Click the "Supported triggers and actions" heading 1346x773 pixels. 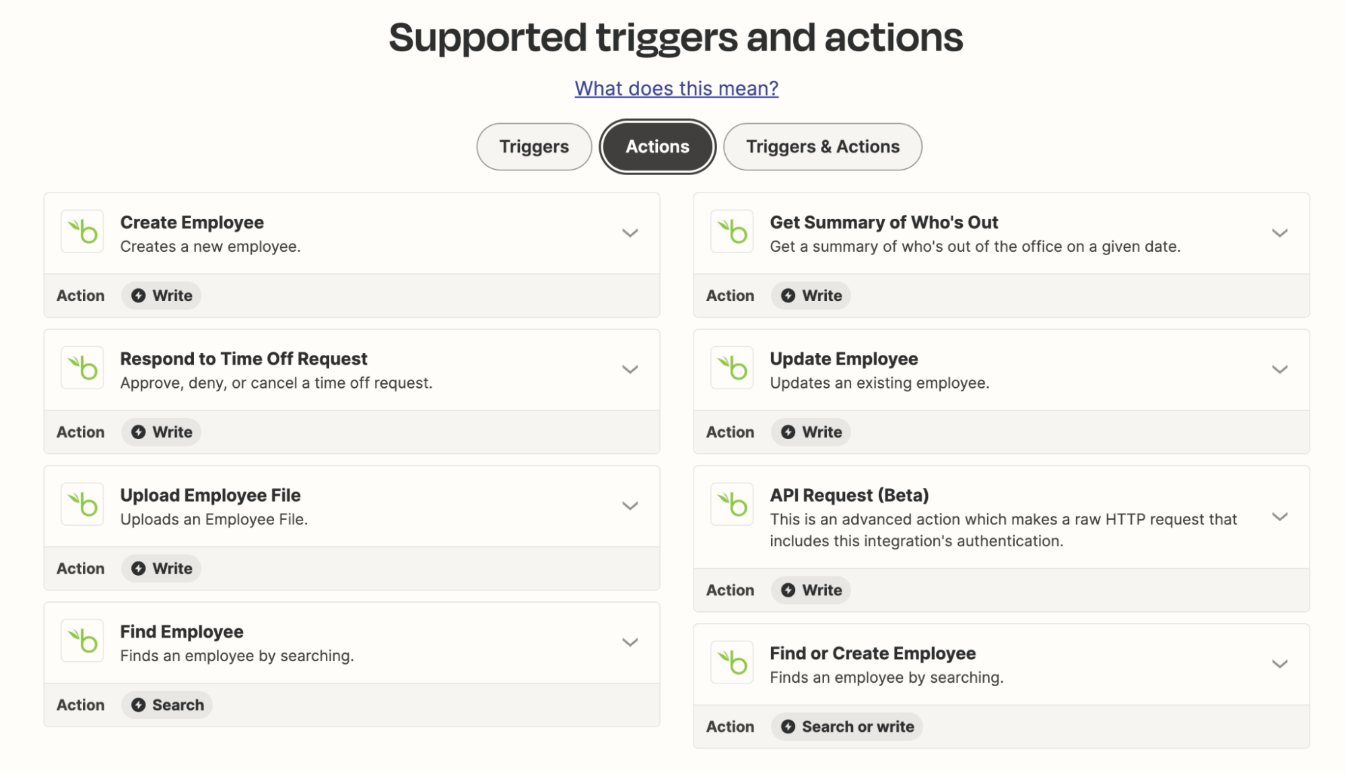tap(676, 37)
